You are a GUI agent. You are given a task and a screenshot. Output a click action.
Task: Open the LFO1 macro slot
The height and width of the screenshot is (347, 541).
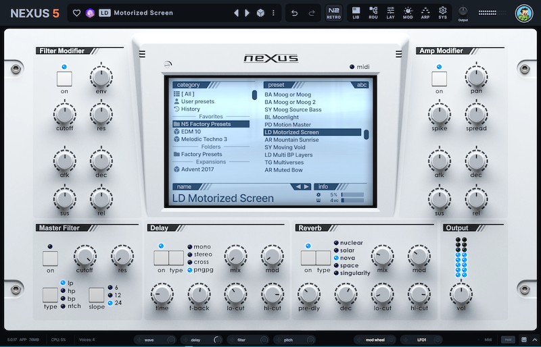point(421,340)
